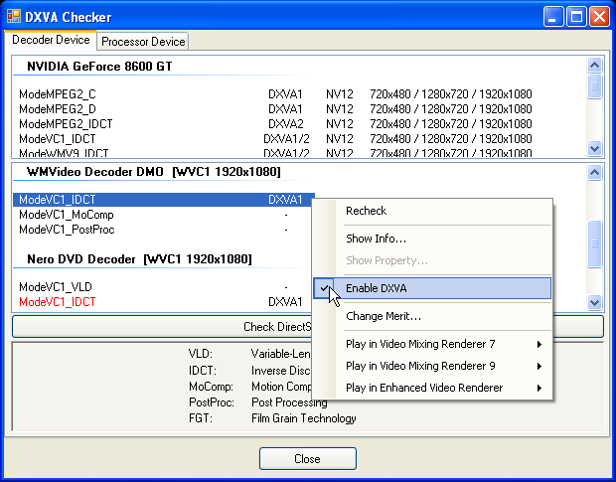Click the DXVA Checker title bar icon
The image size is (616, 482).
(14, 17)
